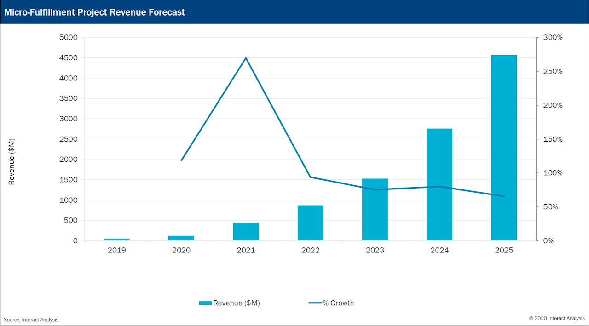Click the tiny 2019 revenue bar
The width and height of the screenshot is (589, 326).
[x=117, y=240]
